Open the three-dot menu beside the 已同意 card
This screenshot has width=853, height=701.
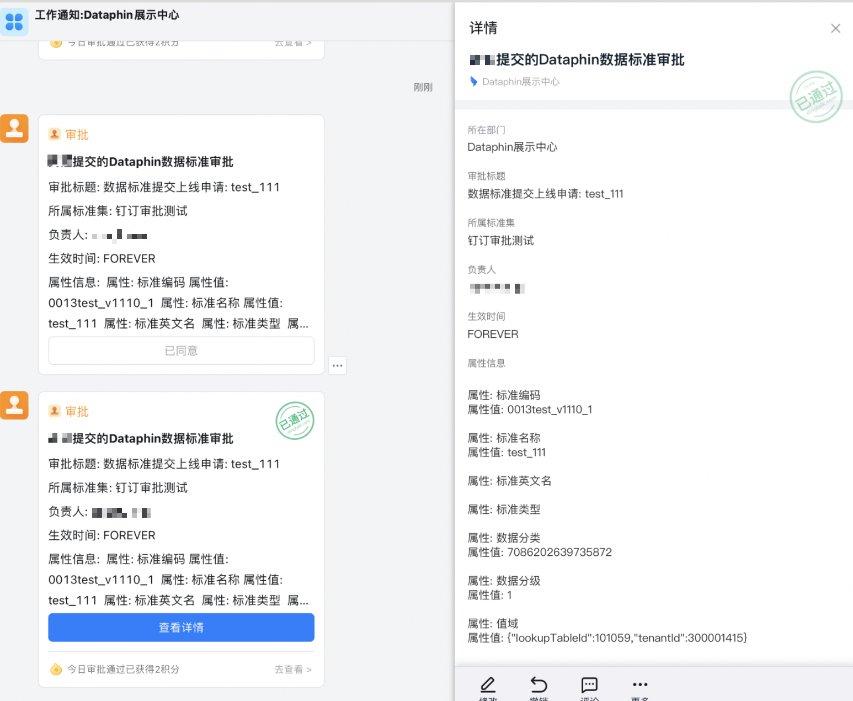338,365
